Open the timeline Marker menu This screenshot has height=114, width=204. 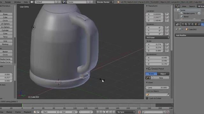pyautogui.click(x=9, y=112)
